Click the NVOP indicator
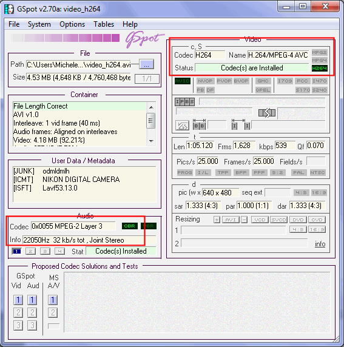Image resolution: width=344 pixels, height=347 pixels. (205, 81)
